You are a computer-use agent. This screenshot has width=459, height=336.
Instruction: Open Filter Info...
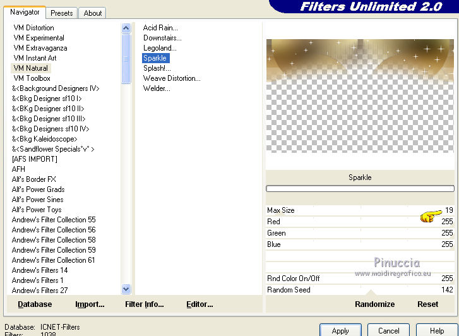coord(145,304)
